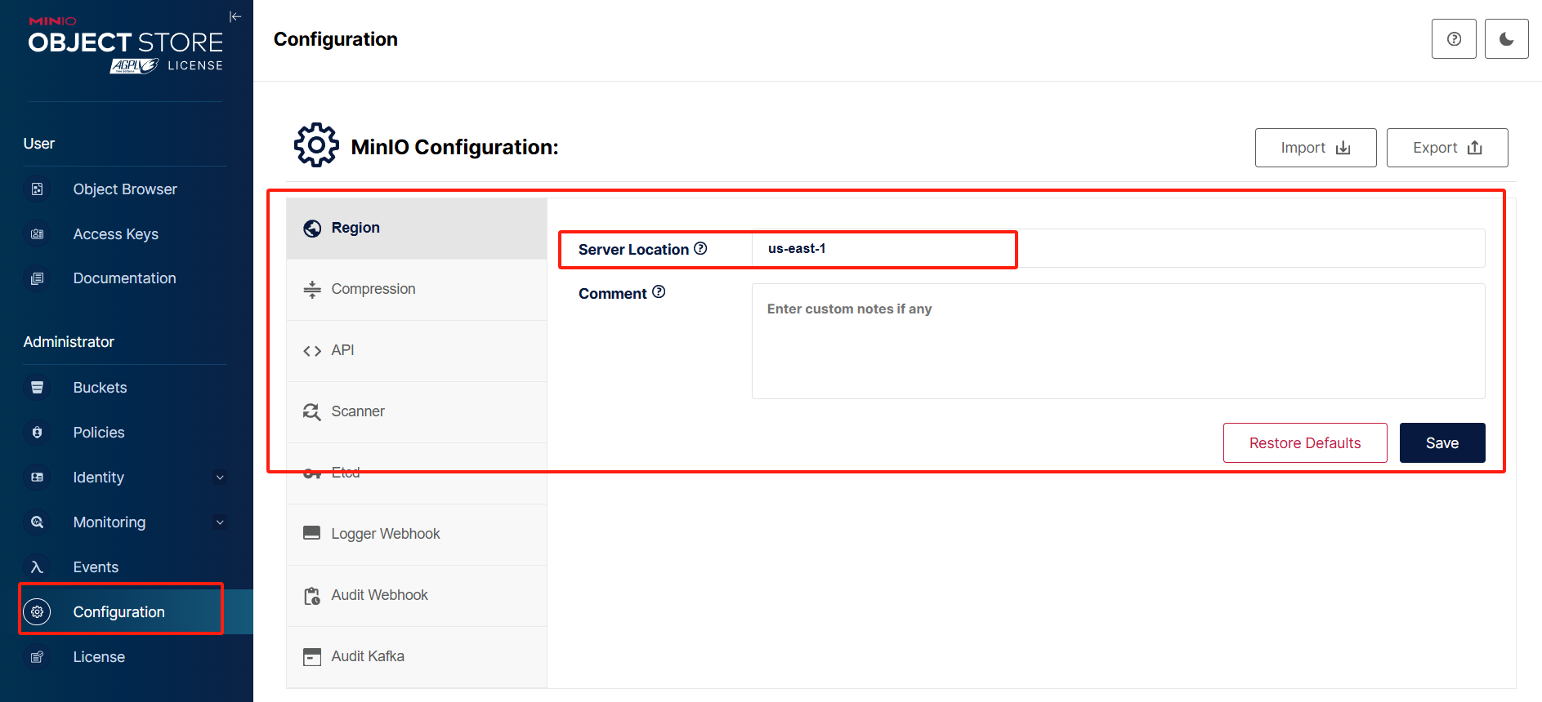Image resolution: width=1542 pixels, height=702 pixels.
Task: Switch to the API settings tab
Action: point(342,350)
